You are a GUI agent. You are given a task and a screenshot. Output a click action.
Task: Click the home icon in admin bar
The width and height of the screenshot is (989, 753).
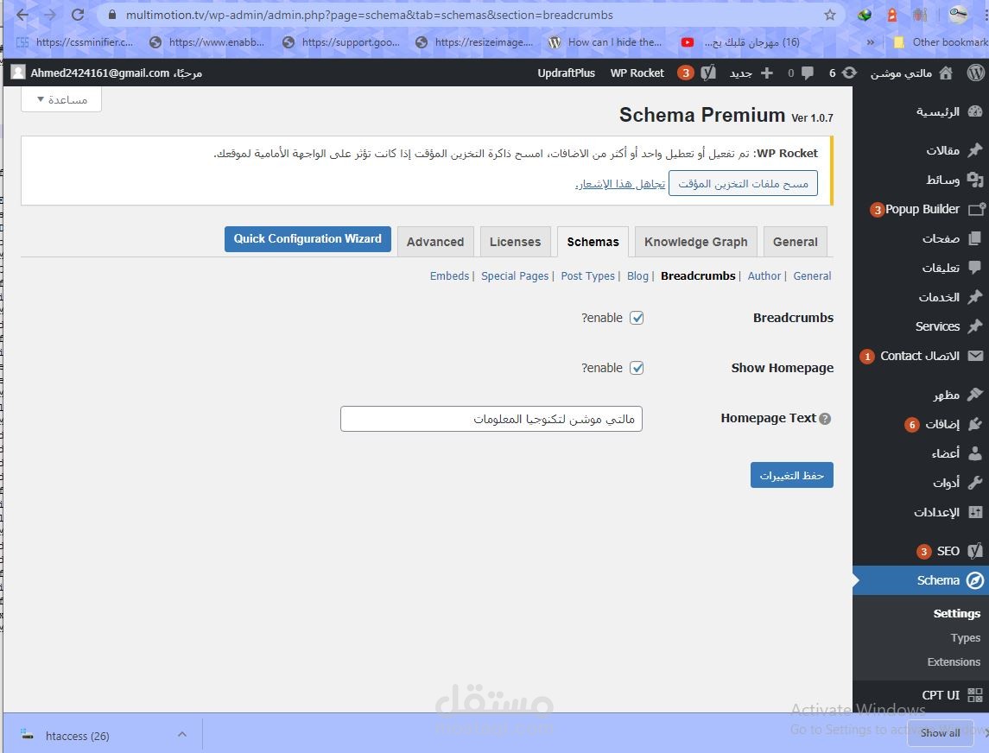946,73
